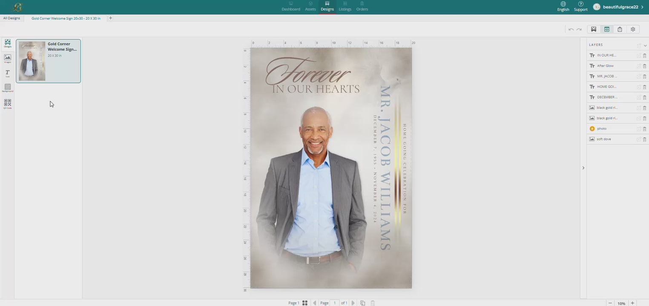
Task: Click the zoom in plus button
Action: tap(632, 303)
